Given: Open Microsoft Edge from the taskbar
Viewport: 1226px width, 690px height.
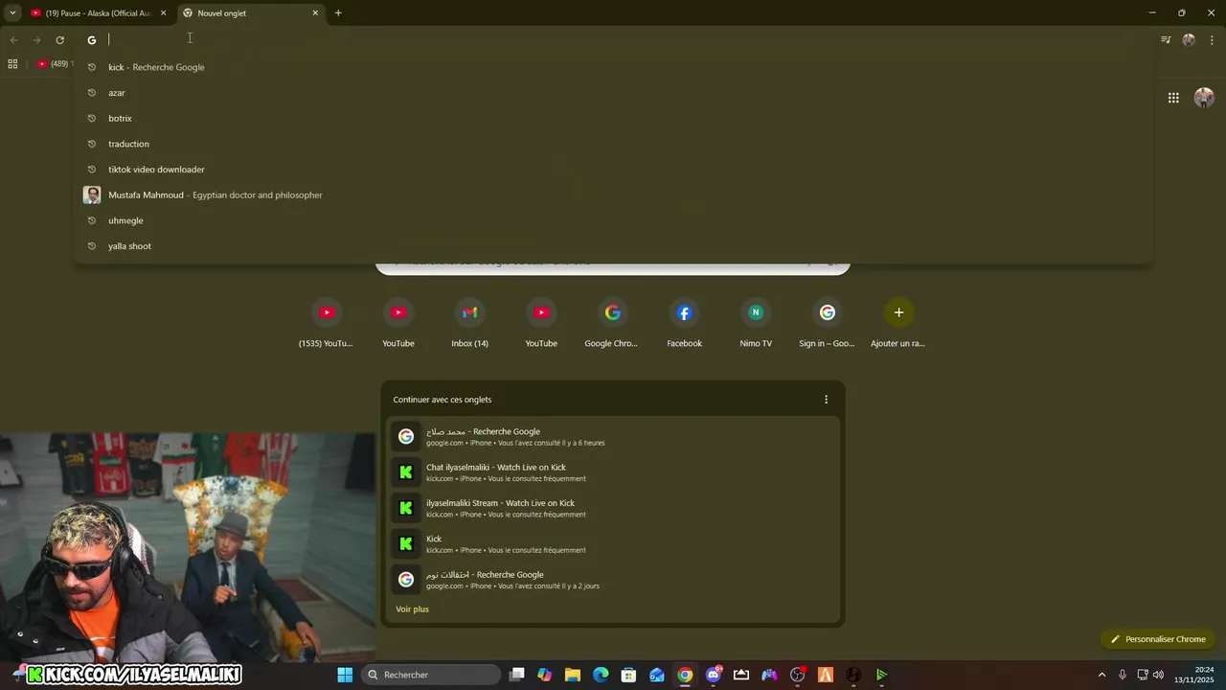Looking at the screenshot, I should pos(601,675).
